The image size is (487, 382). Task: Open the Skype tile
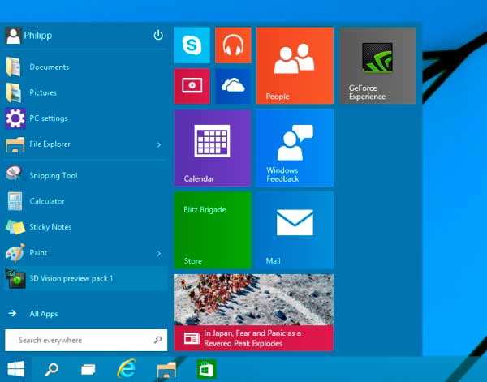tap(192, 45)
